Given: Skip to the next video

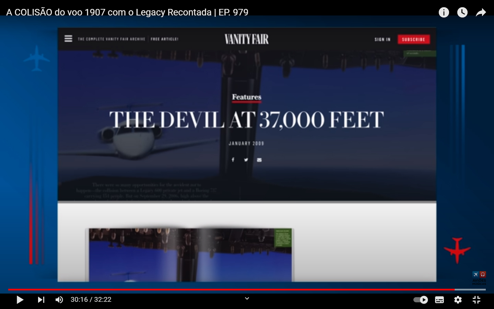Looking at the screenshot, I should [x=41, y=300].
